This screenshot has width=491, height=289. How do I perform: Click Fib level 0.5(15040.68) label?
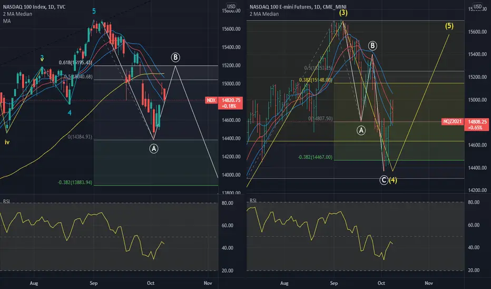(78, 77)
